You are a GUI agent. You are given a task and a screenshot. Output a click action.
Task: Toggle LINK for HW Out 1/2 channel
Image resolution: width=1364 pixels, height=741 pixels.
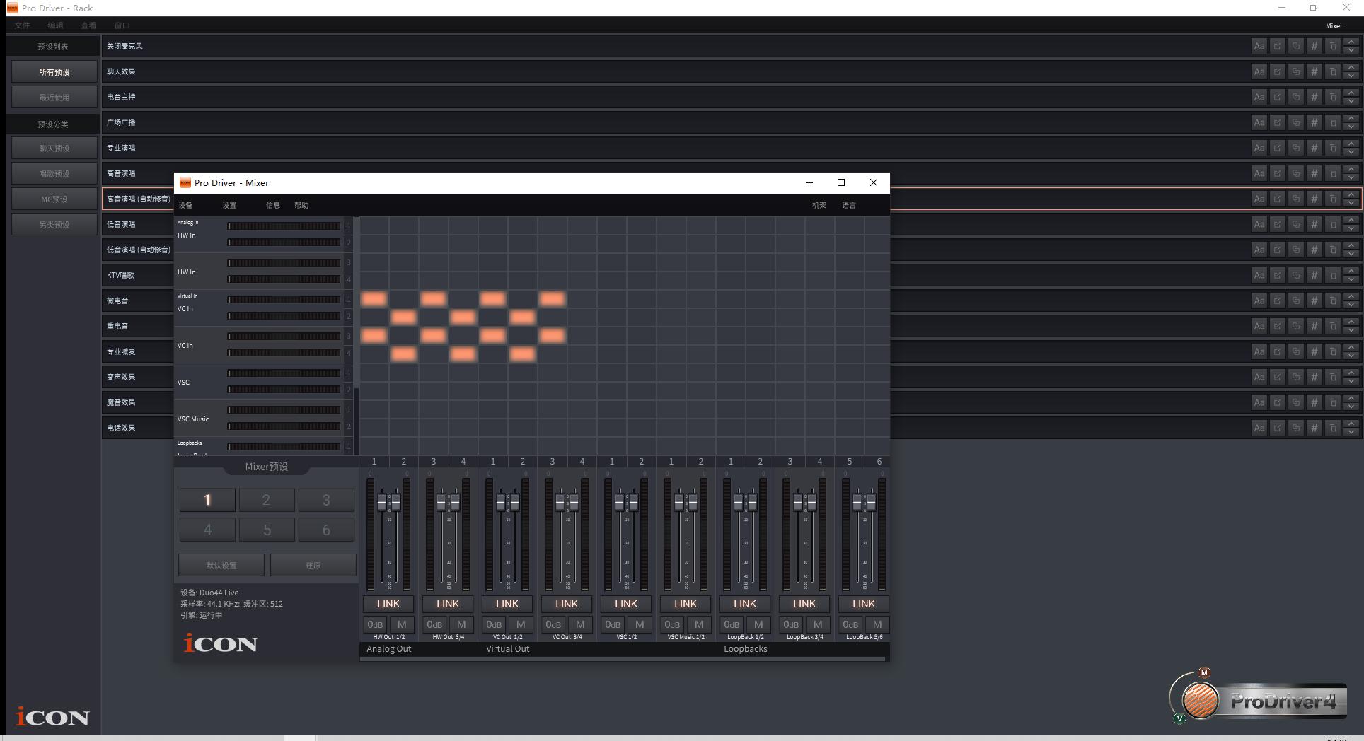pyautogui.click(x=388, y=604)
